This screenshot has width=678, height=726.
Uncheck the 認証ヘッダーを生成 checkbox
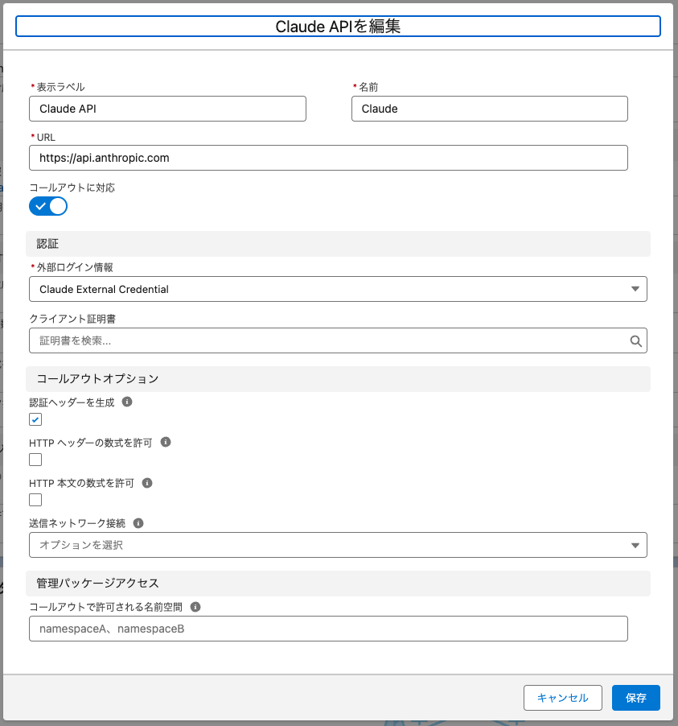(35, 419)
